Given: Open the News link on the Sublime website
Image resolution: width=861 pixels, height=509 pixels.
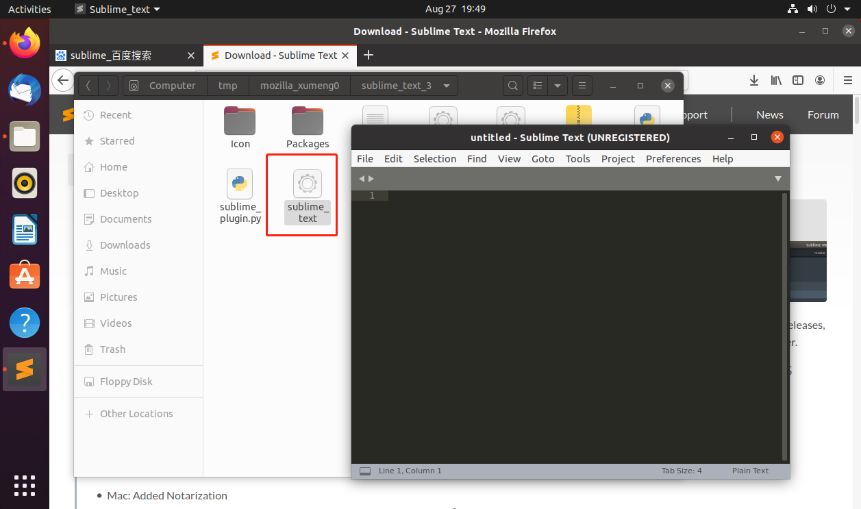Looking at the screenshot, I should point(770,114).
